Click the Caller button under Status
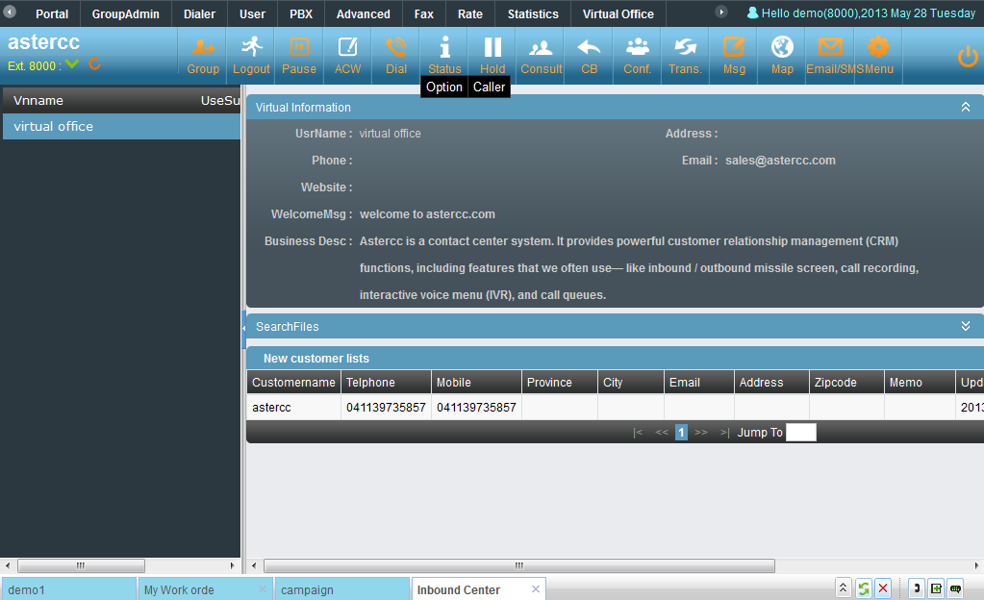Screen dimensions: 984x600 click(489, 87)
